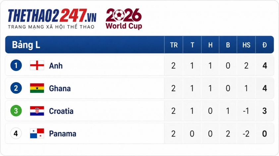Select the rank 2 blue circle badge
Screen dimensions: 279x156
[16, 88]
